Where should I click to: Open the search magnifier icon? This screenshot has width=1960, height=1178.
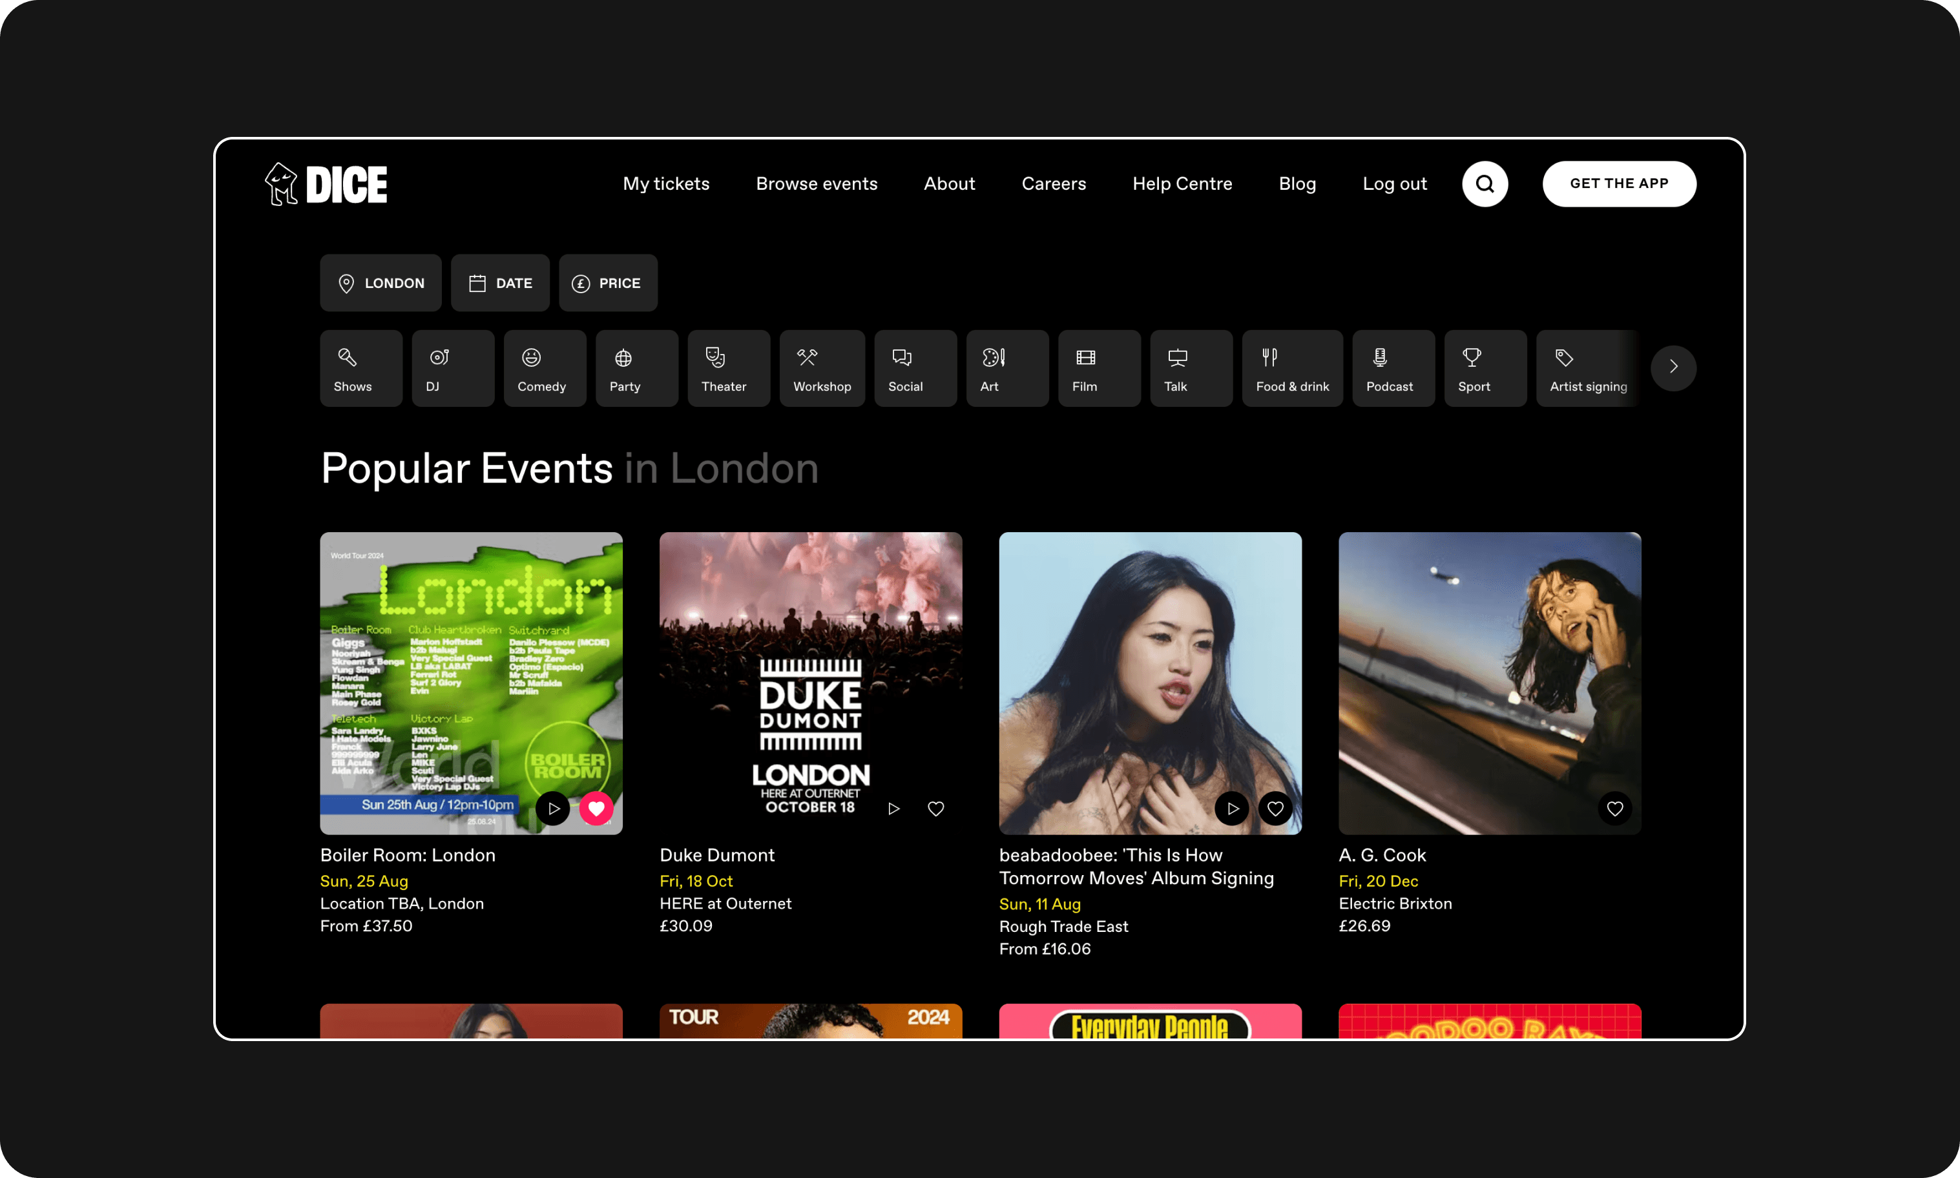point(1485,184)
